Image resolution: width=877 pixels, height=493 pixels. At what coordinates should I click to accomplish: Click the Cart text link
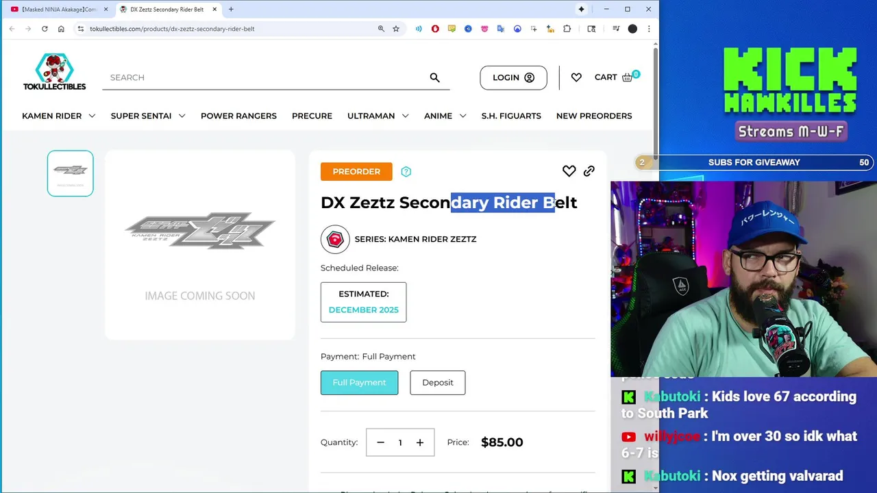[606, 77]
